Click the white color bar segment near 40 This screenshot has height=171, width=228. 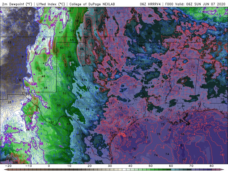[x=124, y=170]
